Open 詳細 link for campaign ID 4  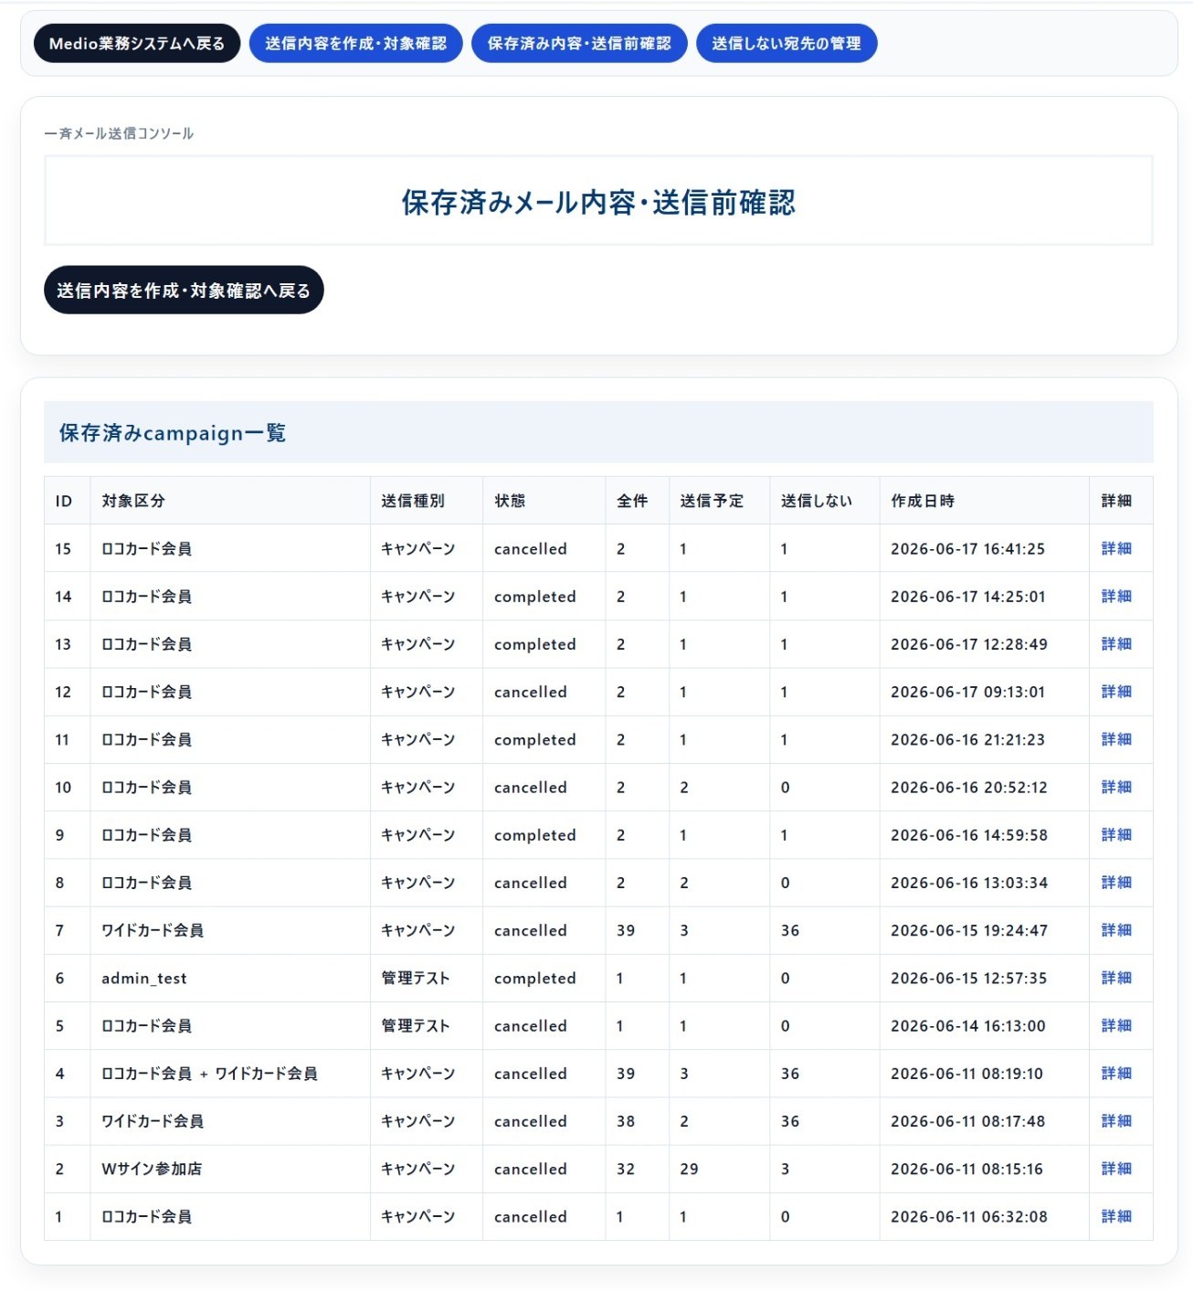tap(1116, 1074)
